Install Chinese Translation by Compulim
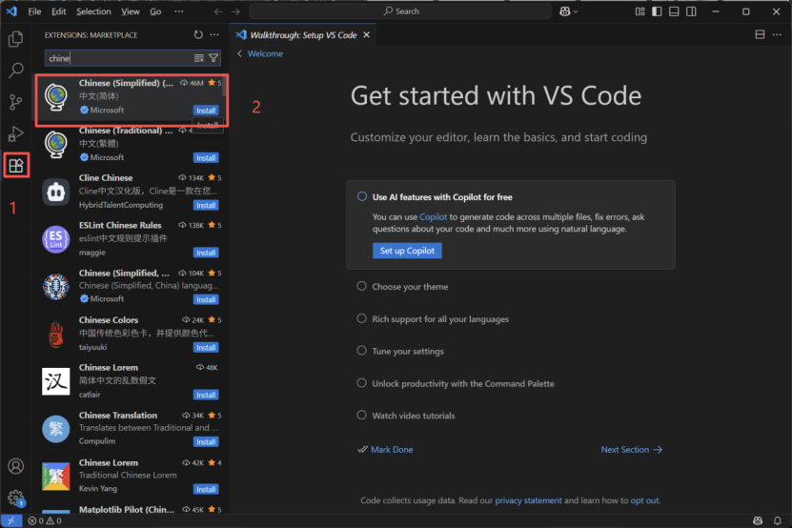This screenshot has width=792, height=529. point(206,442)
